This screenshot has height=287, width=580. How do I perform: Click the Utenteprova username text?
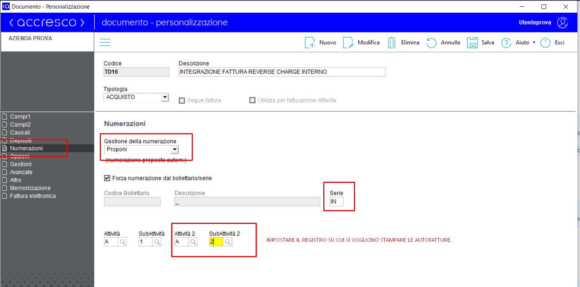[535, 22]
